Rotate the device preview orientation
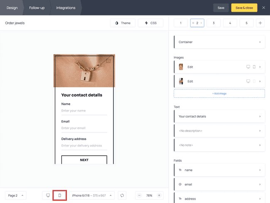270x203 pixels. click(122, 195)
